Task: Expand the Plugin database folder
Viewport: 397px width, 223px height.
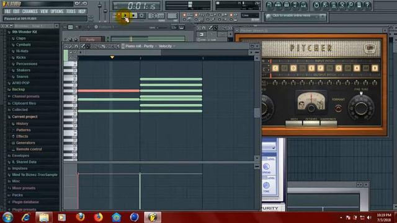Action: (25, 202)
